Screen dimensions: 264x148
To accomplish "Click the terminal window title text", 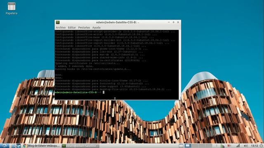I will click(118, 22).
